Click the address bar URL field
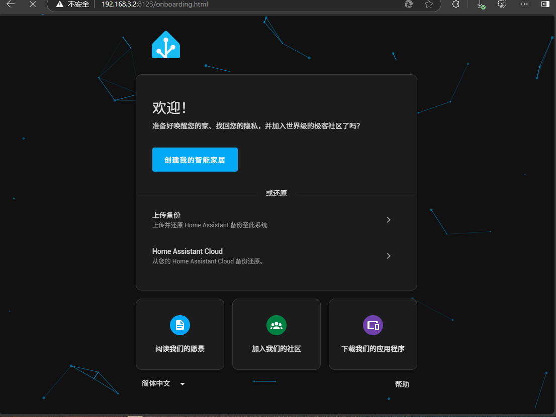This screenshot has width=556, height=417. (x=251, y=5)
